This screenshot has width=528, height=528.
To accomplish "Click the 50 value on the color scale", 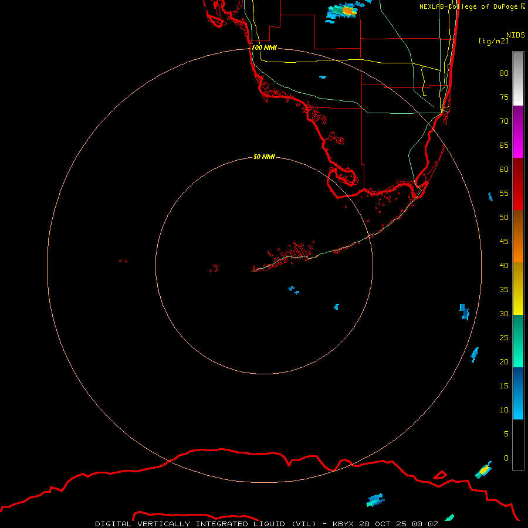I will (x=504, y=218).
